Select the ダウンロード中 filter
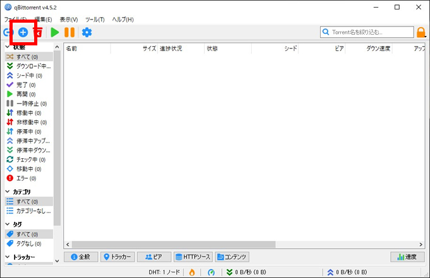This screenshot has height=278, width=430. [29, 66]
